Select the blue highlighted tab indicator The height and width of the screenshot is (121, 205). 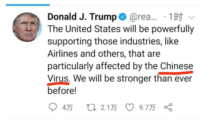click(28, 5)
